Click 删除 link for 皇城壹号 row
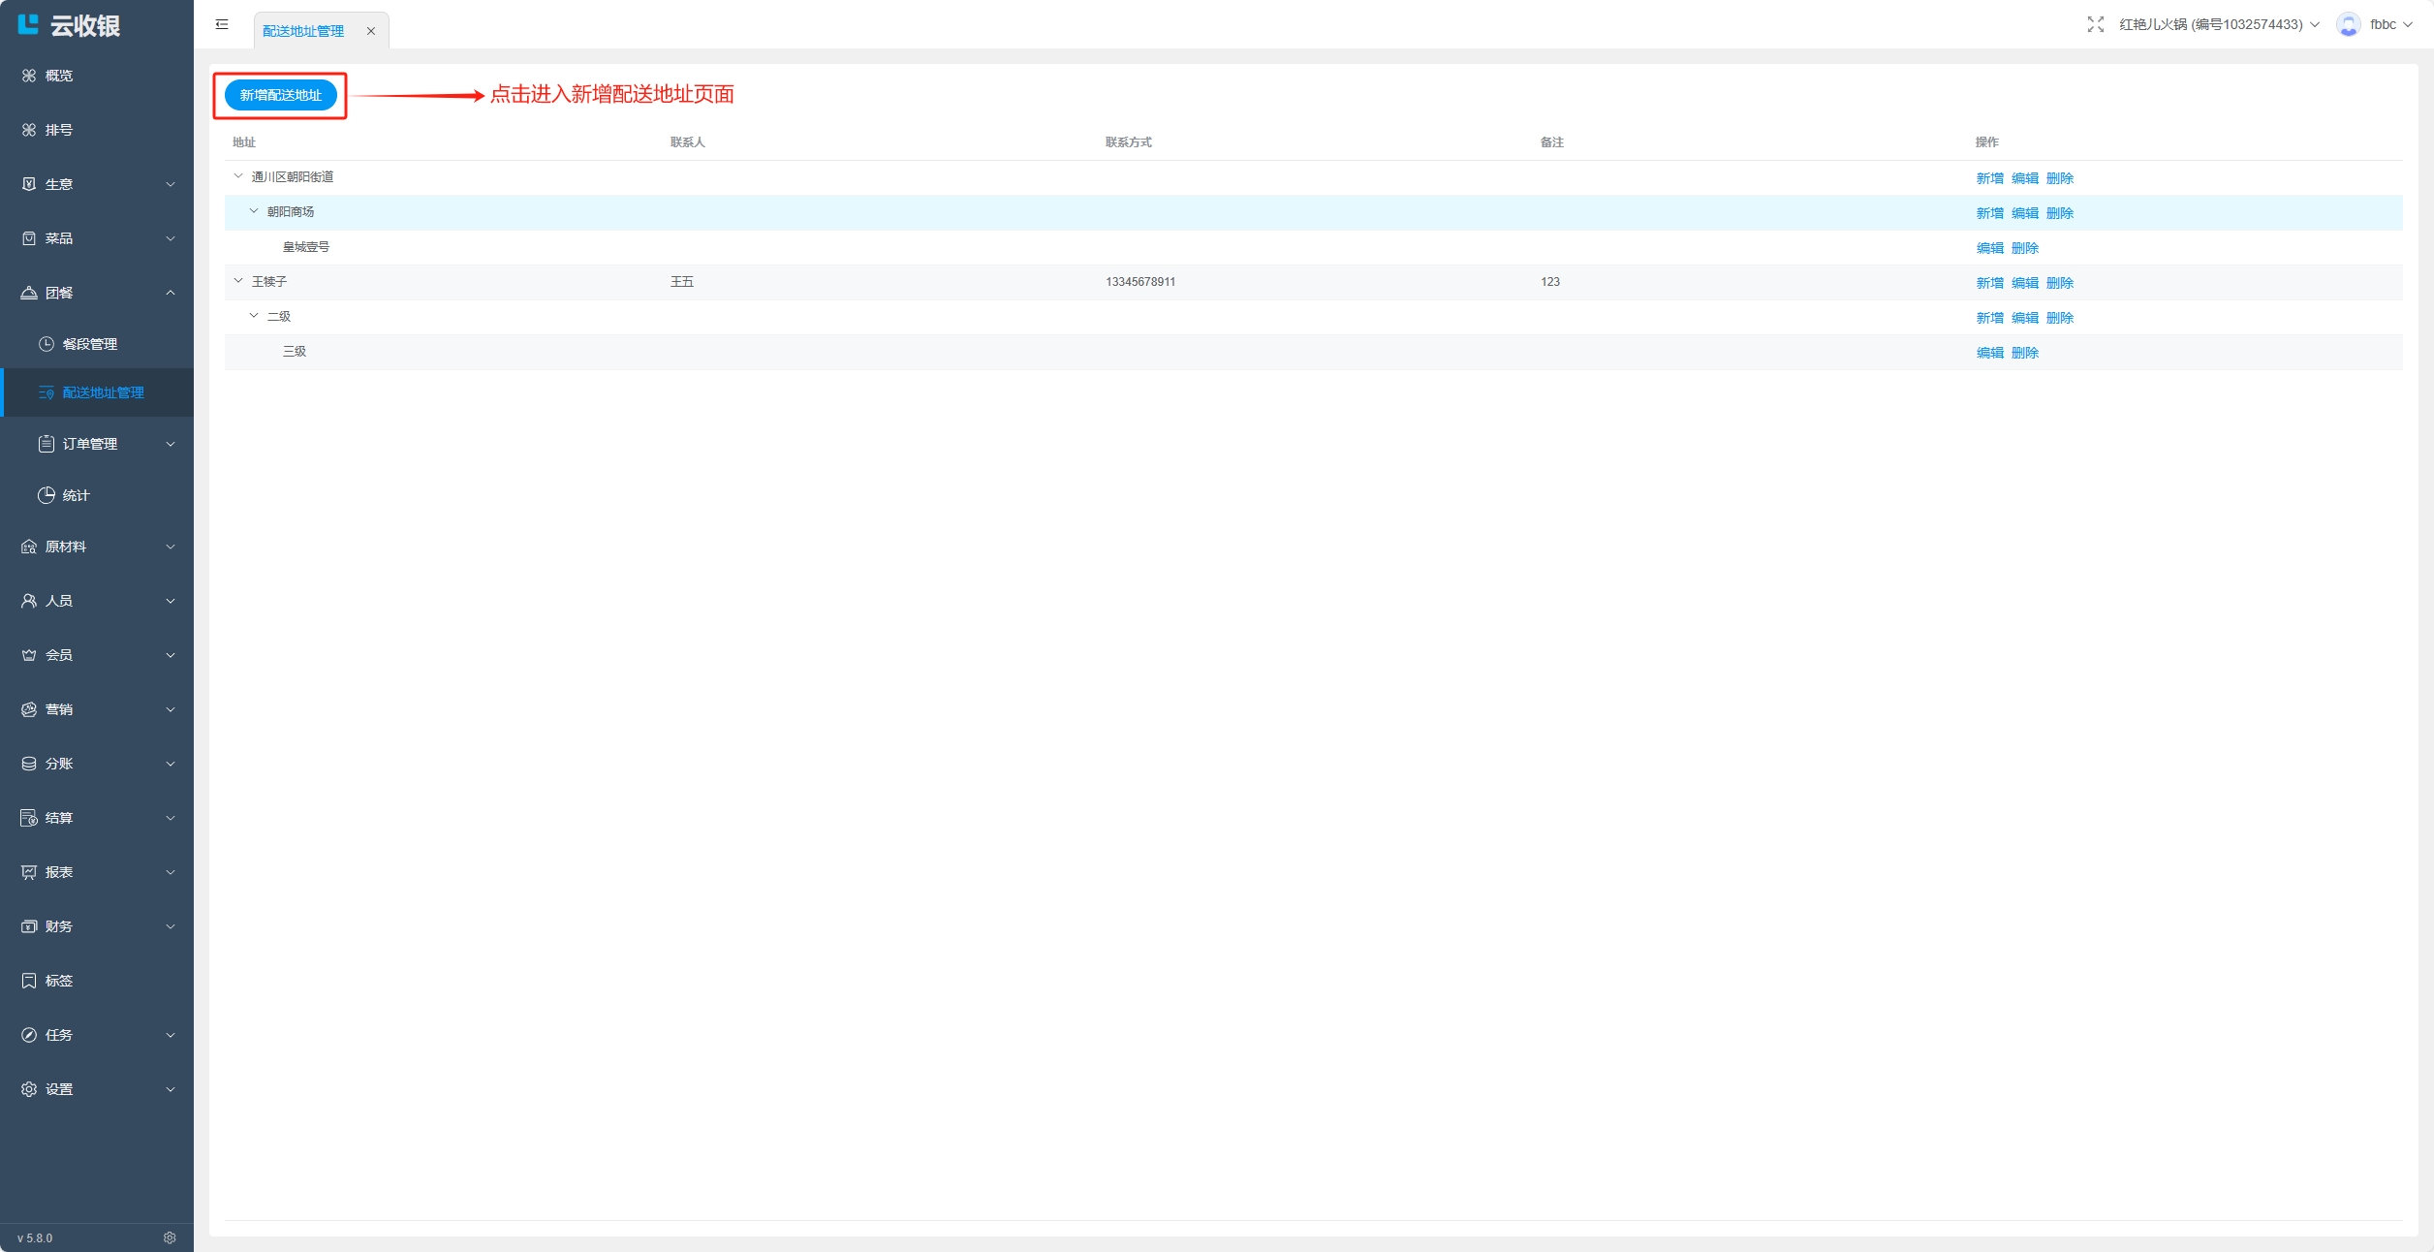2434x1252 pixels. (2024, 248)
